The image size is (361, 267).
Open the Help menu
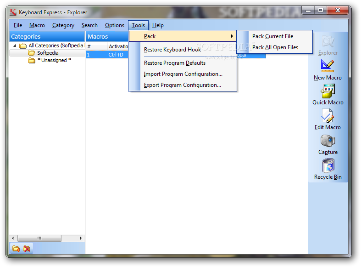(x=158, y=25)
